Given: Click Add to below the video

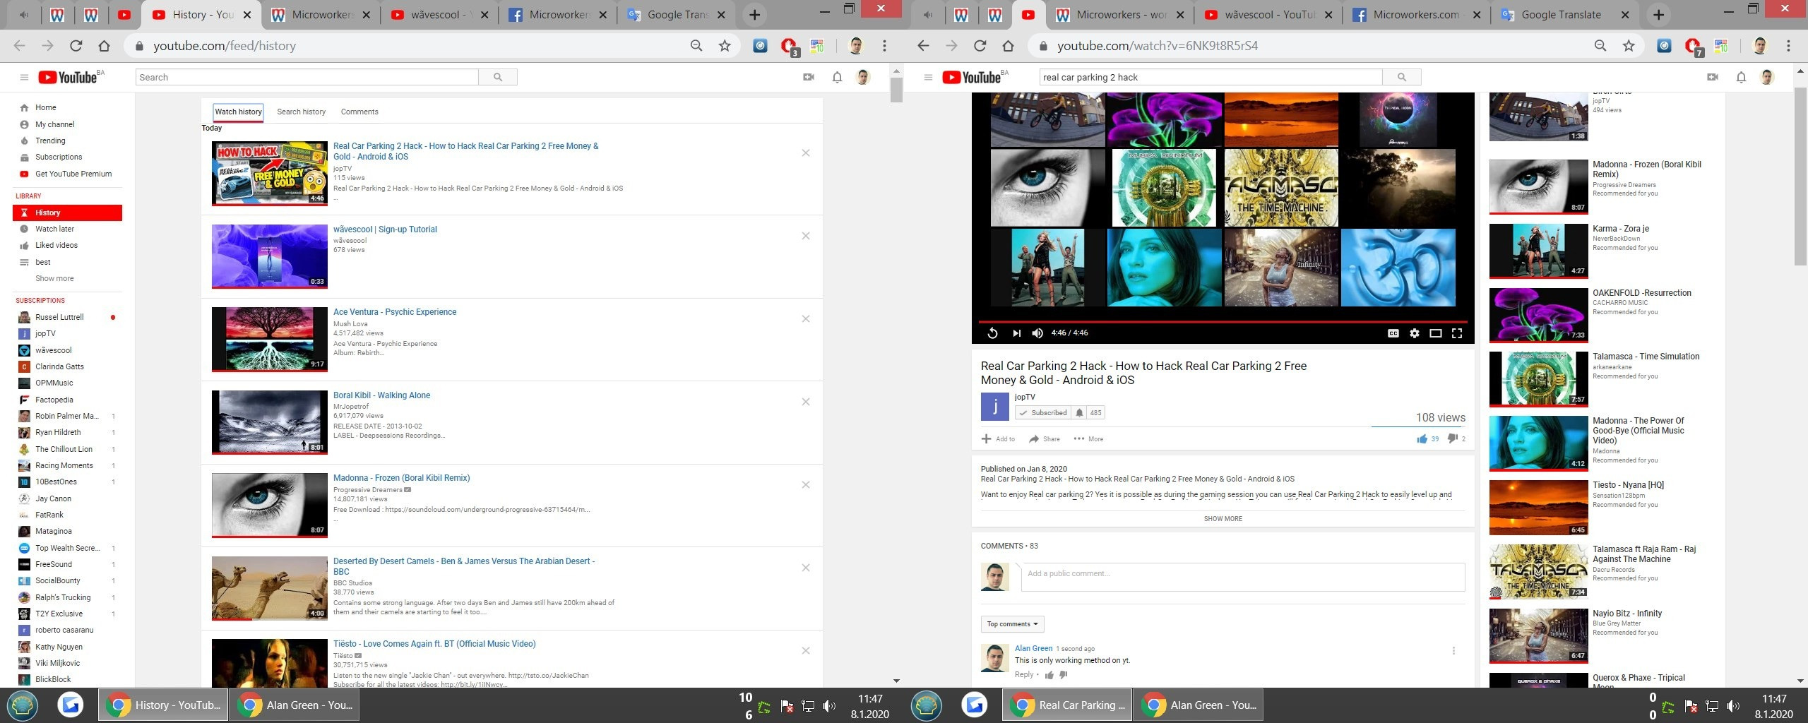Looking at the screenshot, I should (998, 439).
